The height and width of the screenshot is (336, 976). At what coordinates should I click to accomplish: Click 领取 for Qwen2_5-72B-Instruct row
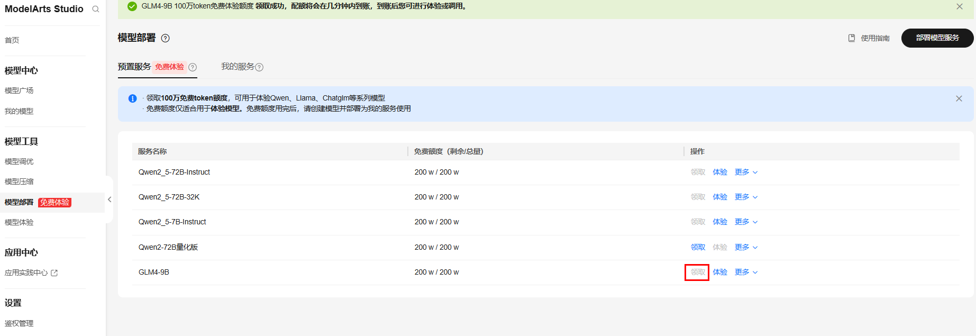(x=698, y=172)
